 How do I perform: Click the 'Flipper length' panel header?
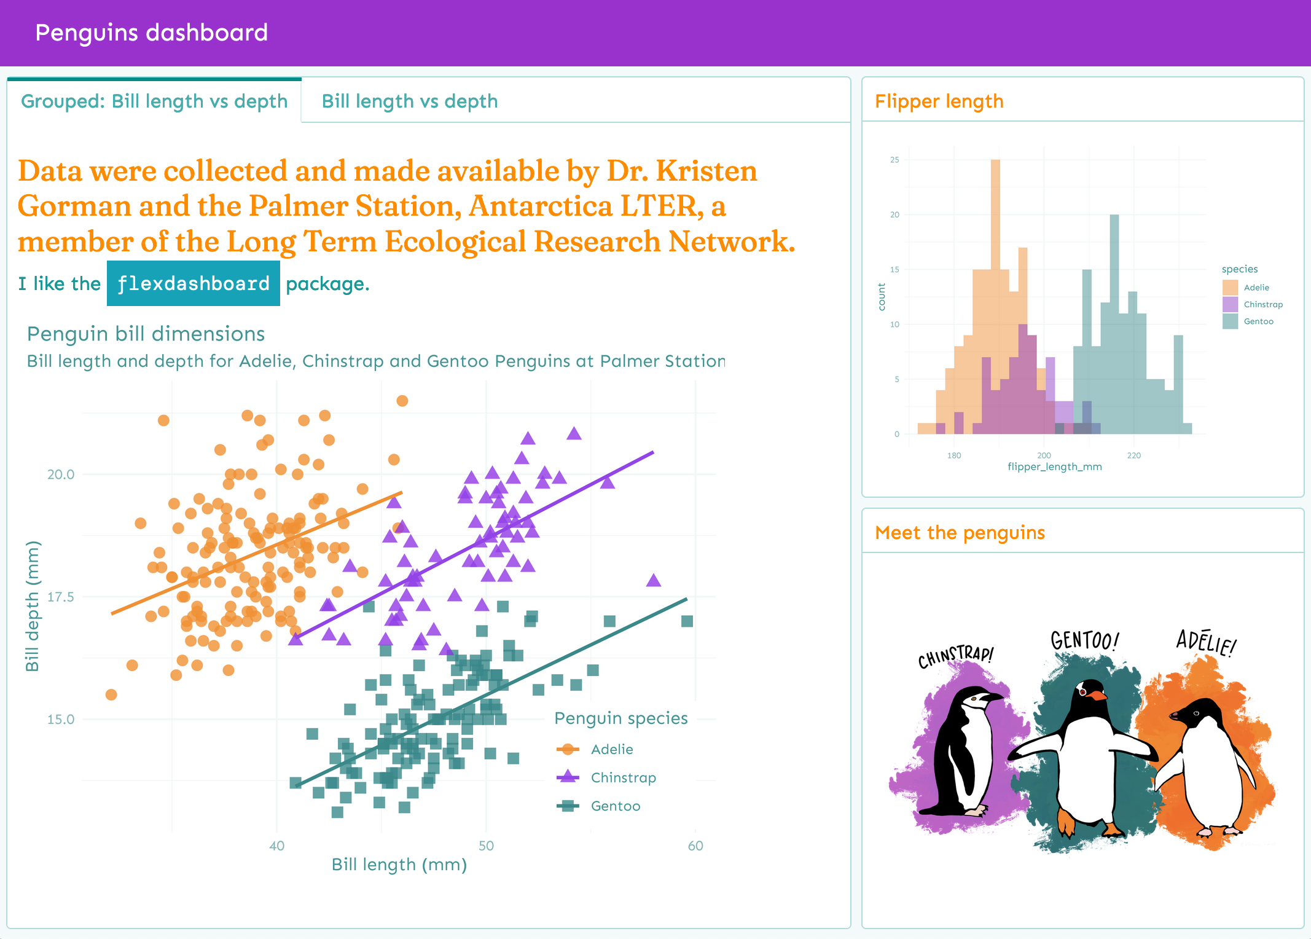(x=939, y=101)
